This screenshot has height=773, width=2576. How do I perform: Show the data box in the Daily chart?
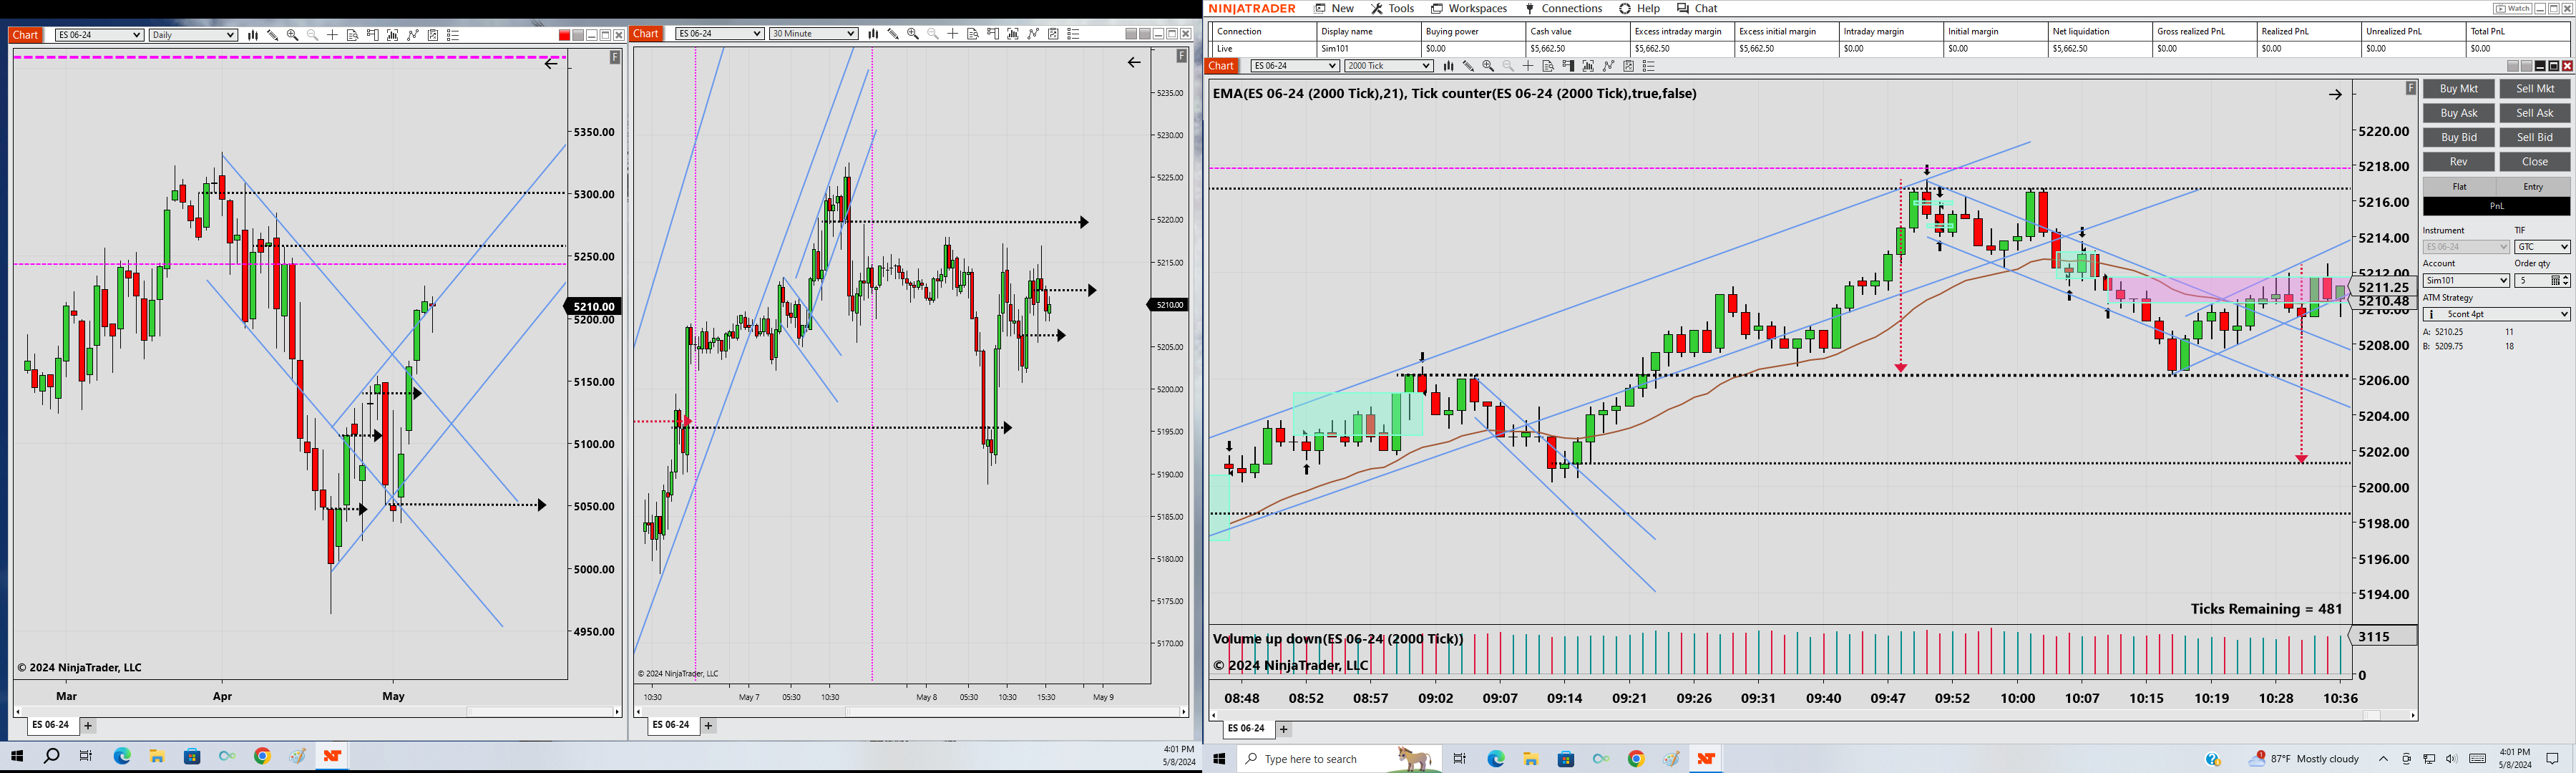353,35
